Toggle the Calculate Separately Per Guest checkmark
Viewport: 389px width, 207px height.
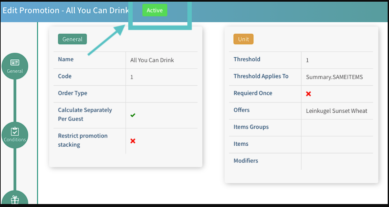[x=133, y=115]
